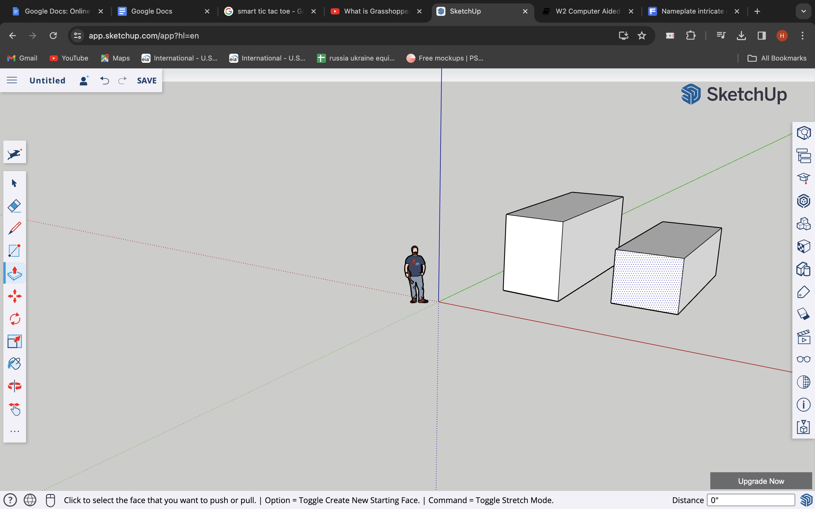Open the Model Info panel
815x509 pixels.
(804, 405)
